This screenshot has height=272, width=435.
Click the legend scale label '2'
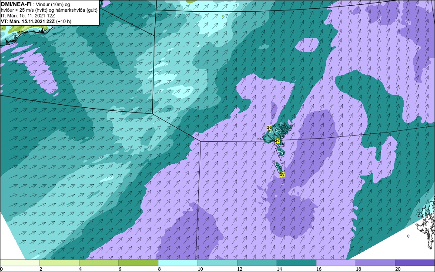coord(41,269)
